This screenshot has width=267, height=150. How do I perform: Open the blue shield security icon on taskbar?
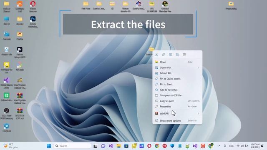(x=172, y=146)
